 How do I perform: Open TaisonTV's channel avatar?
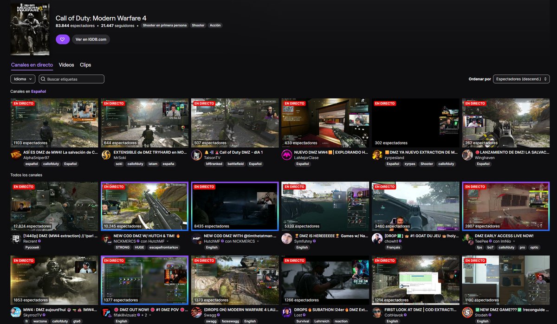[196, 155]
